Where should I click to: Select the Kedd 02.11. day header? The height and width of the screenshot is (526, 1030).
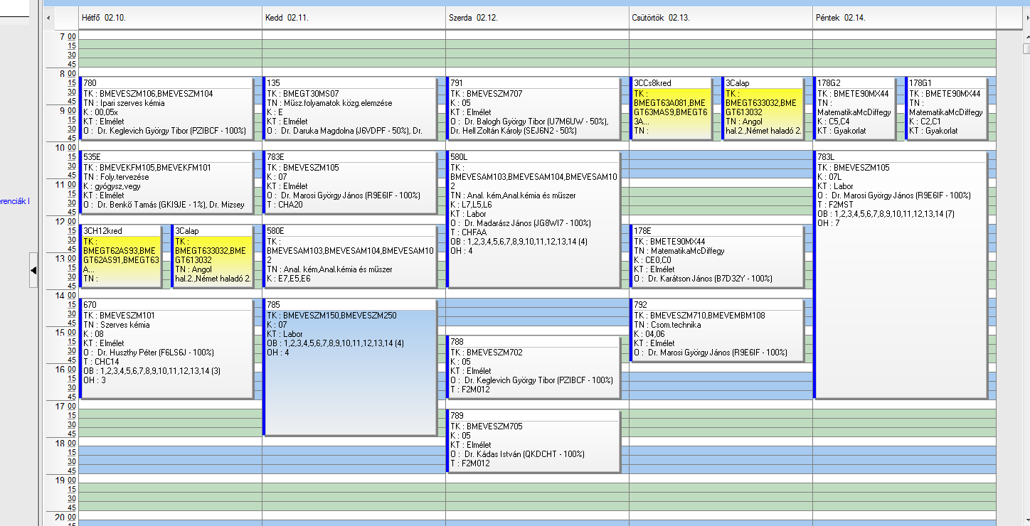tap(354, 18)
